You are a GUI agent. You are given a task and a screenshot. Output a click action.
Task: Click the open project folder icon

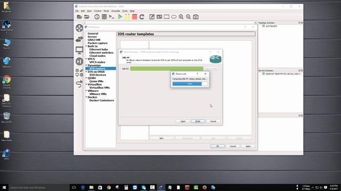87,16
